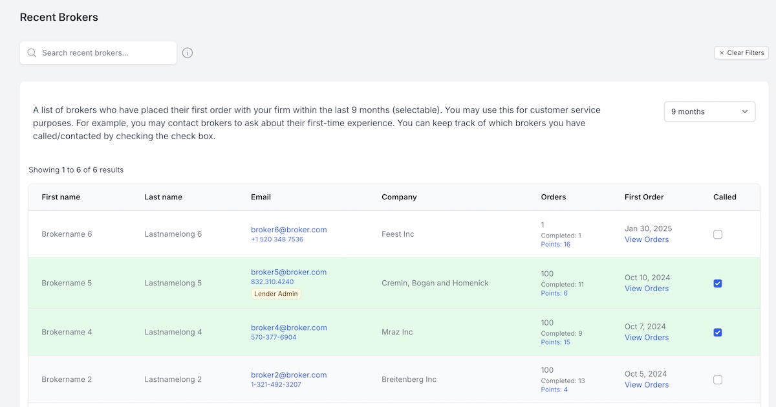The height and width of the screenshot is (407, 776).
Task: Select company cell Breitenberg Inc
Action: tap(409, 379)
